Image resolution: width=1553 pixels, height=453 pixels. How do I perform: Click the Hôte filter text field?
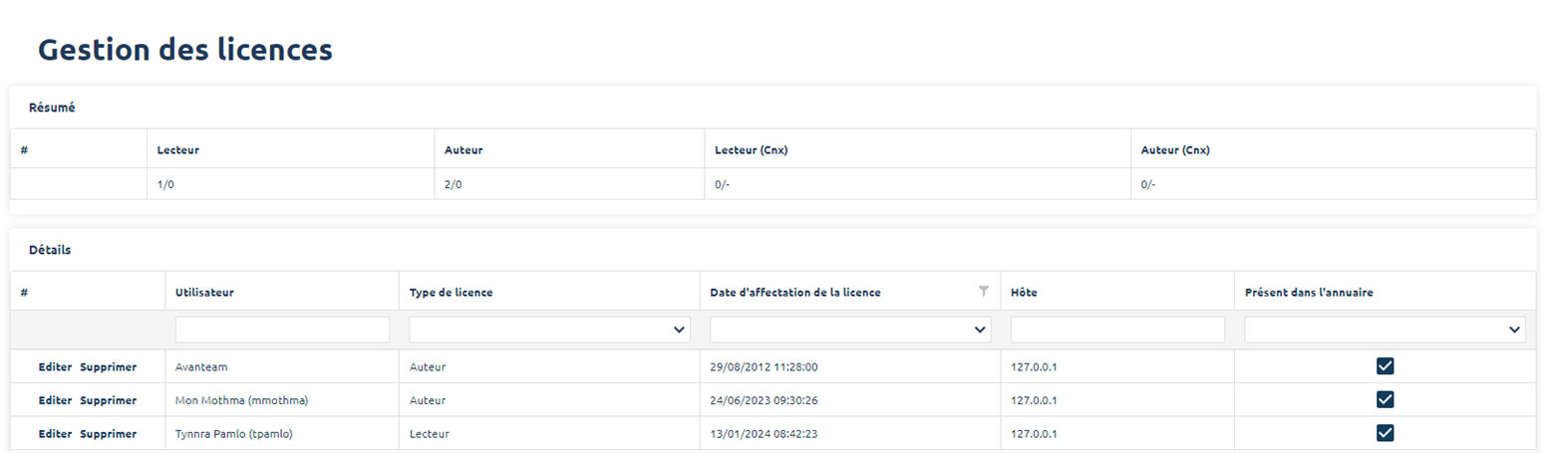tap(1116, 330)
